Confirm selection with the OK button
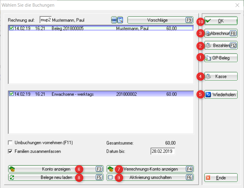 click(221, 21)
